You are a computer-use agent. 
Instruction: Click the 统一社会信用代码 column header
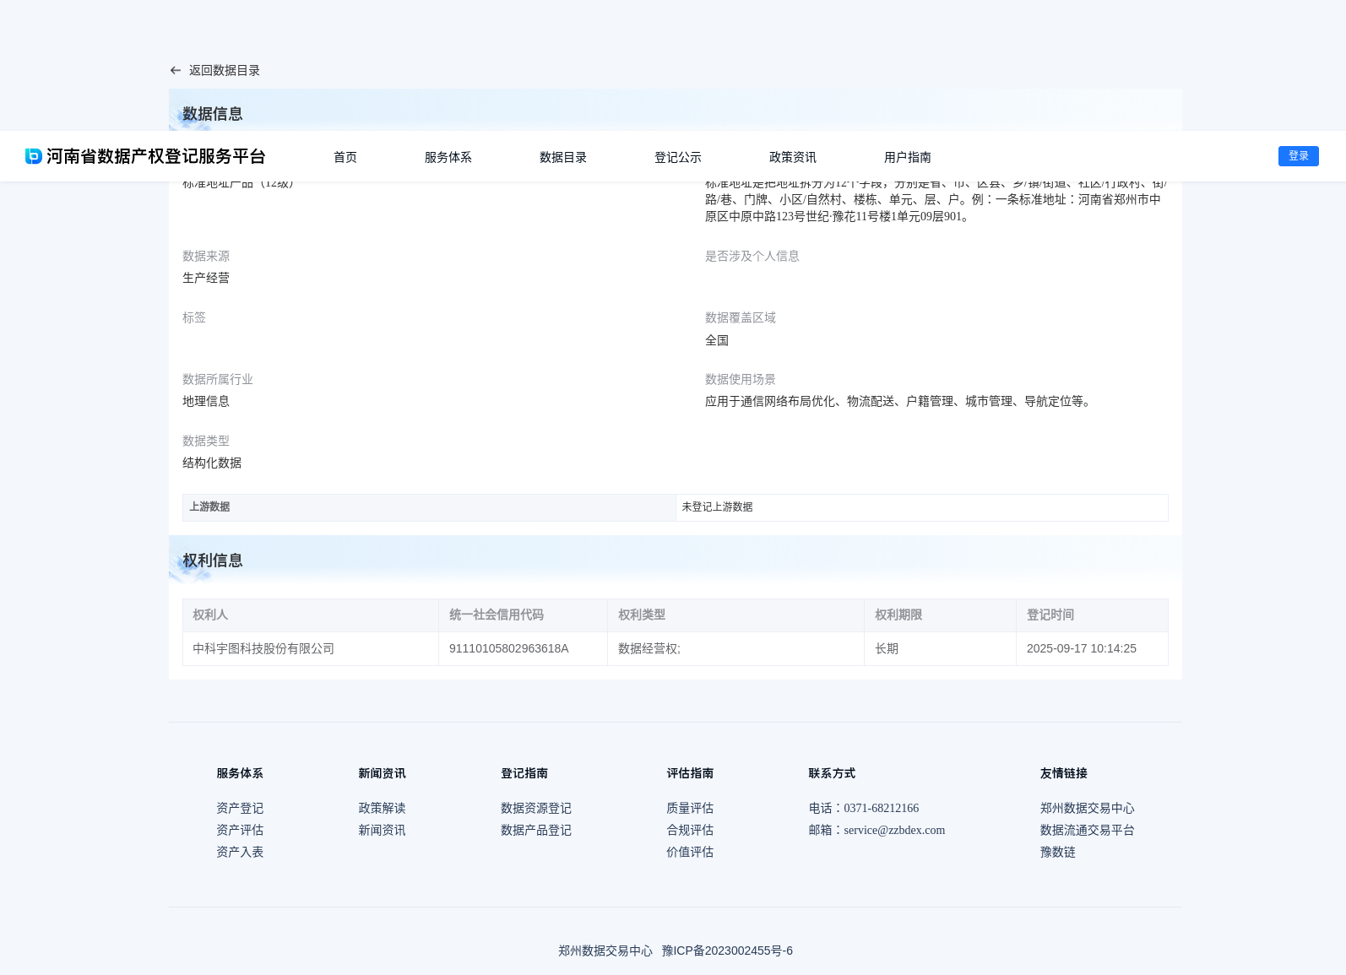click(x=524, y=615)
